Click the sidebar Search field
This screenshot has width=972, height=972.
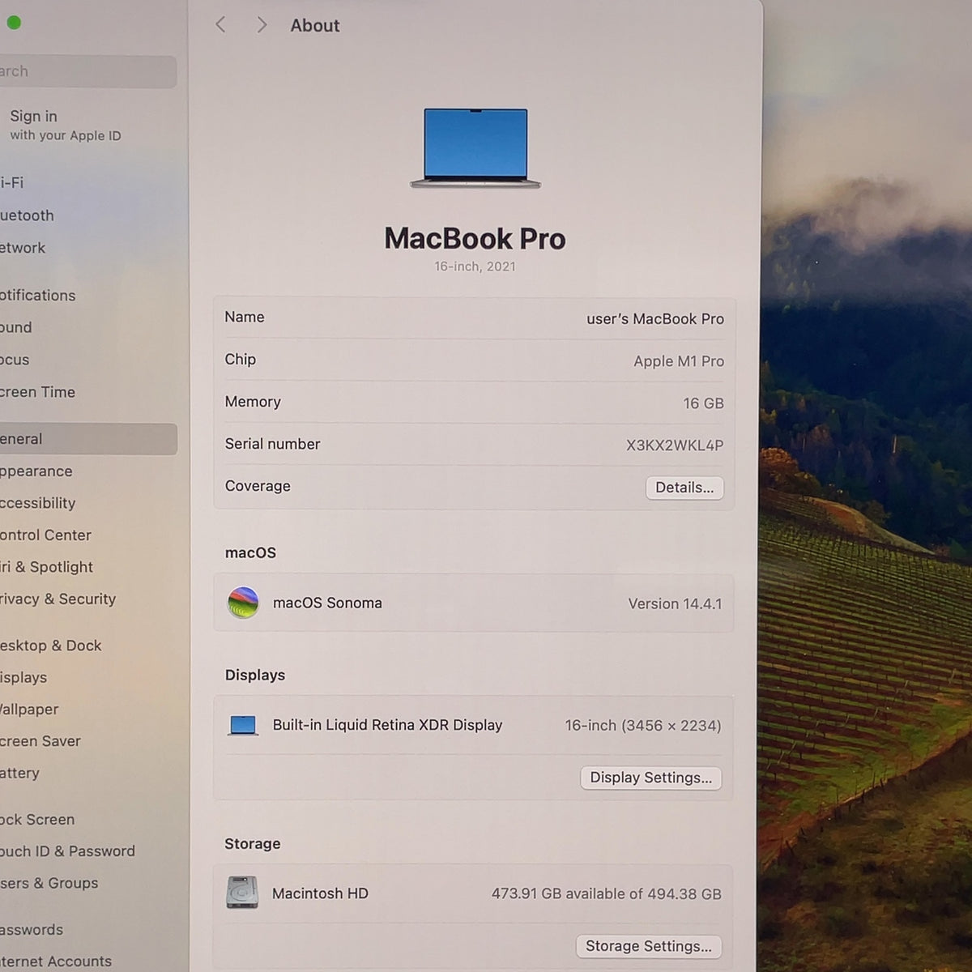click(x=87, y=71)
